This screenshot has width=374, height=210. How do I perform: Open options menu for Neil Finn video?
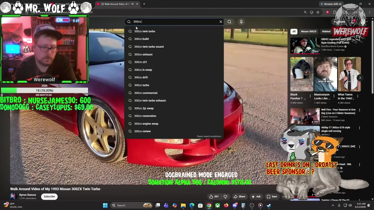pos(360,110)
